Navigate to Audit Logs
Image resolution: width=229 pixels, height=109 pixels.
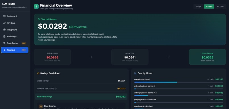coord(14,36)
